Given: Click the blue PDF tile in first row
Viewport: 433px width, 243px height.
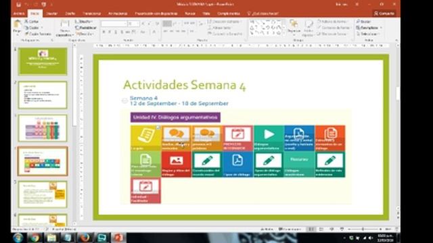Looking at the screenshot, I should [299, 138].
